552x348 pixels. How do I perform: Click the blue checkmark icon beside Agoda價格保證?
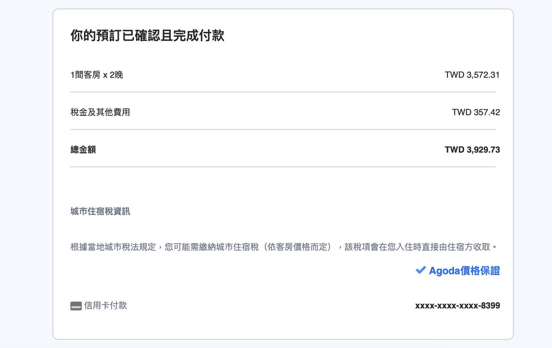click(x=421, y=270)
